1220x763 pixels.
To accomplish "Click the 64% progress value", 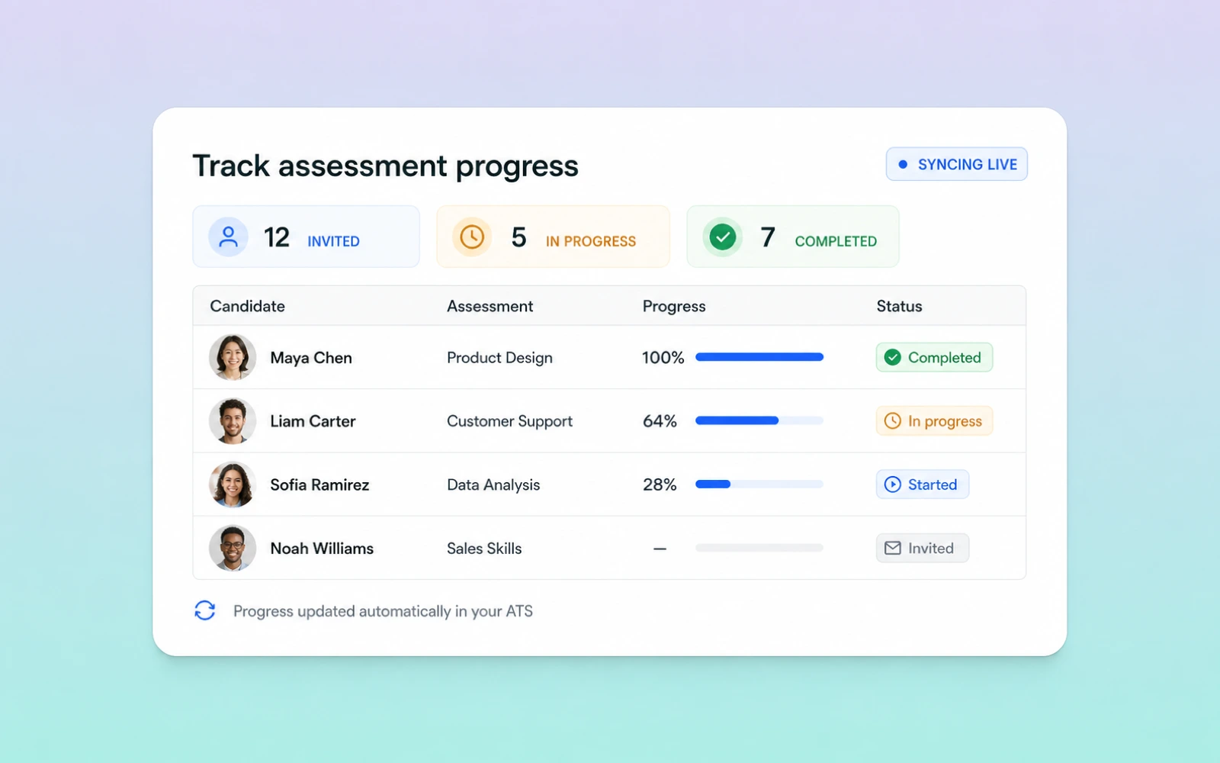I will (x=660, y=420).
